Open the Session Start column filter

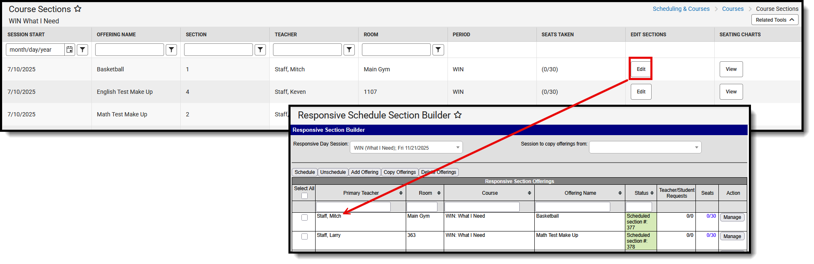point(83,50)
